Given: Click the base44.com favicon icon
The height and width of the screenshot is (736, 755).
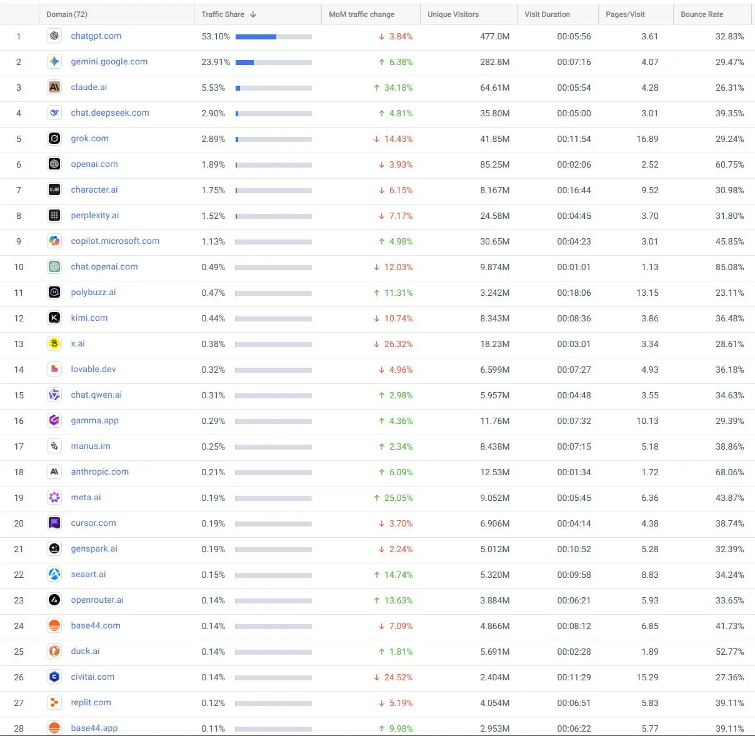Looking at the screenshot, I should pyautogui.click(x=54, y=626).
